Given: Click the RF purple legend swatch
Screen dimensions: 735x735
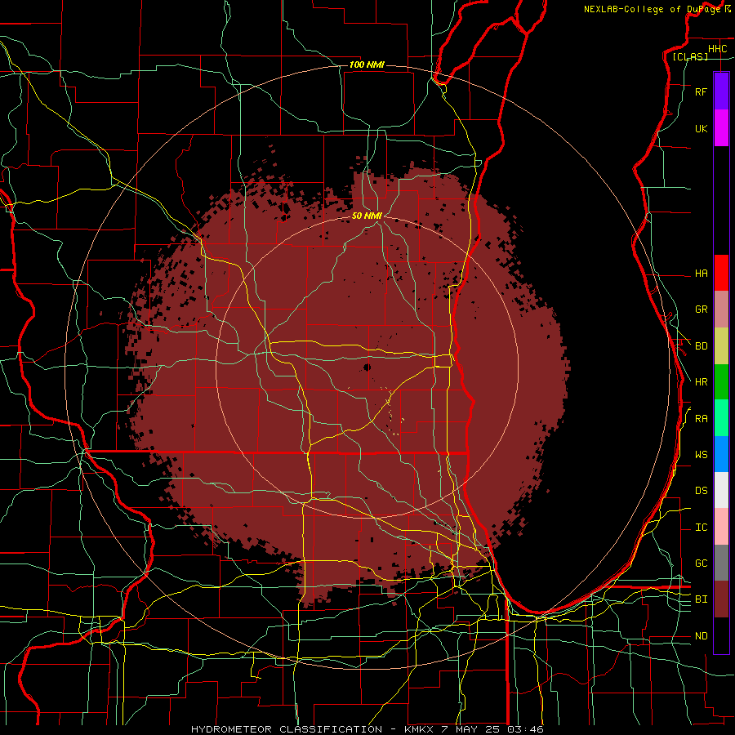Looking at the screenshot, I should pyautogui.click(x=721, y=91).
